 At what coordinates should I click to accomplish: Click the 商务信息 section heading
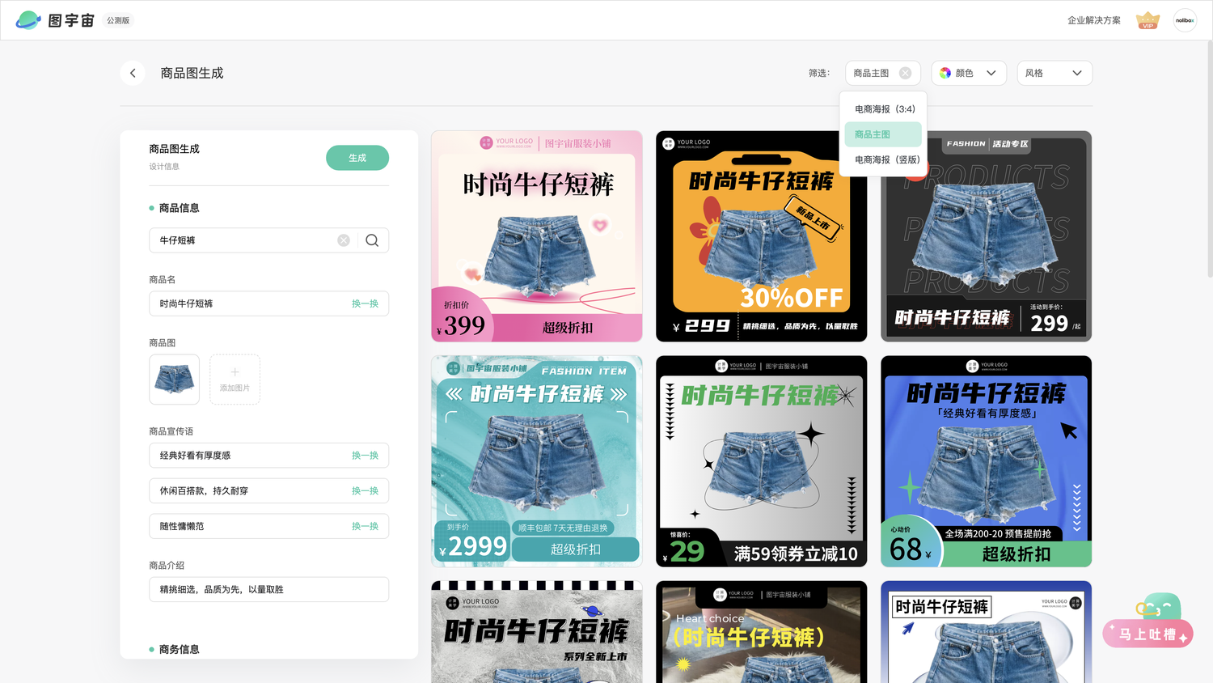[x=179, y=649]
